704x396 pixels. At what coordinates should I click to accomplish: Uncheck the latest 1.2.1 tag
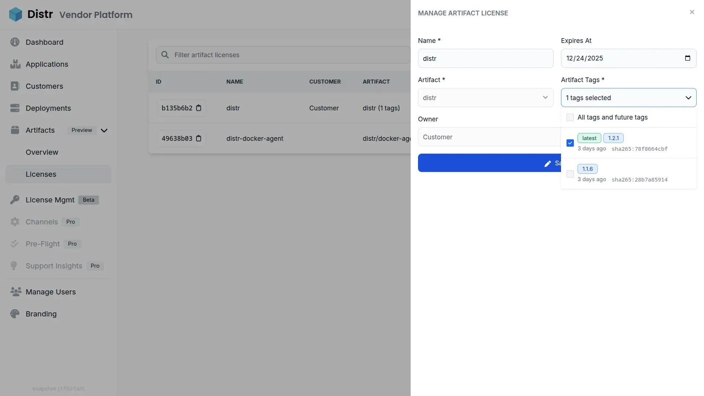coord(570,143)
